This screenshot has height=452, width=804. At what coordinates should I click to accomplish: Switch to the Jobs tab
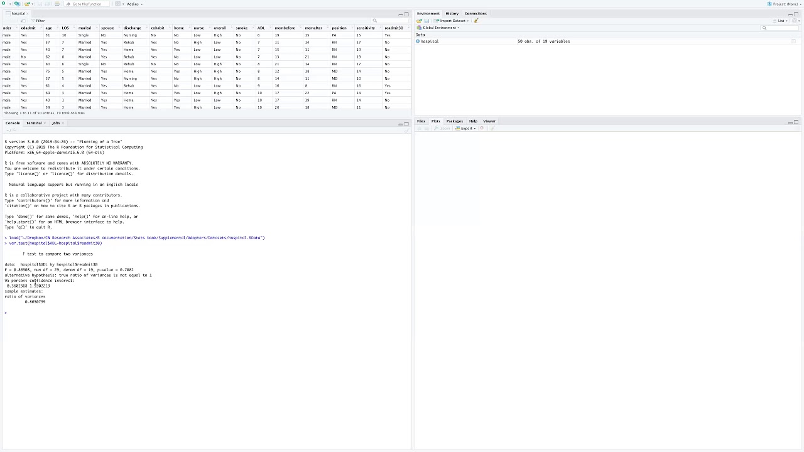(x=56, y=123)
